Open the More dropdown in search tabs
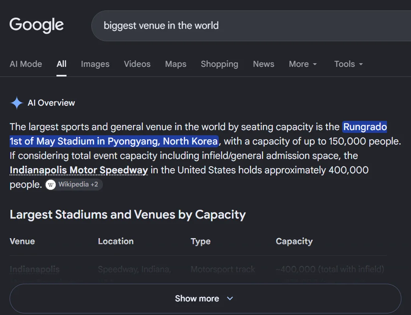 (303, 64)
